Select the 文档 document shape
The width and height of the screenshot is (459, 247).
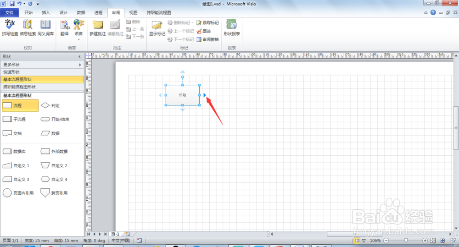(12, 133)
